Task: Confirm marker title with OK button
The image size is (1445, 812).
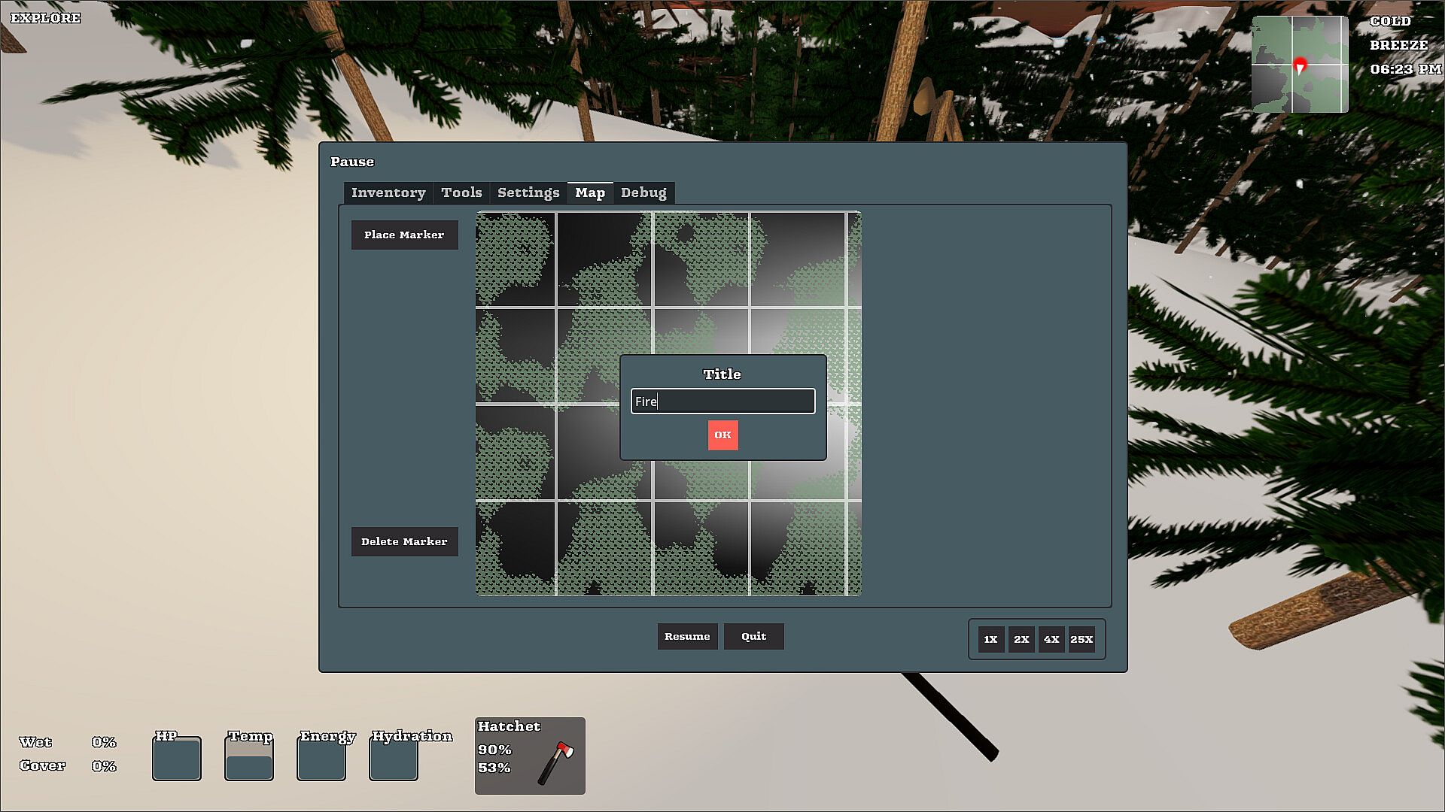Action: click(x=722, y=435)
